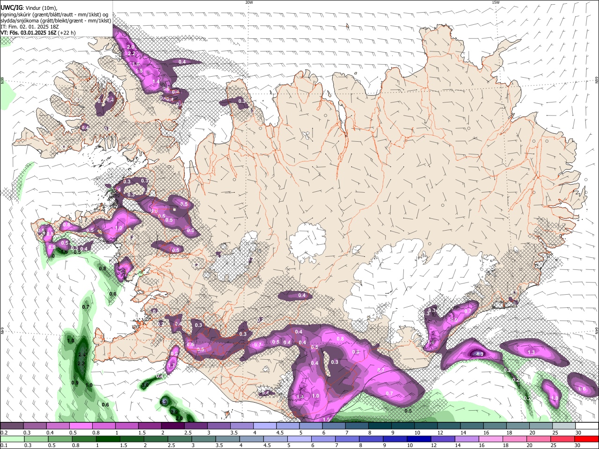This screenshot has height=449, width=599.
Task: Pick the 0.4–0.5 orchid snow legend swatch
Action: point(58,426)
